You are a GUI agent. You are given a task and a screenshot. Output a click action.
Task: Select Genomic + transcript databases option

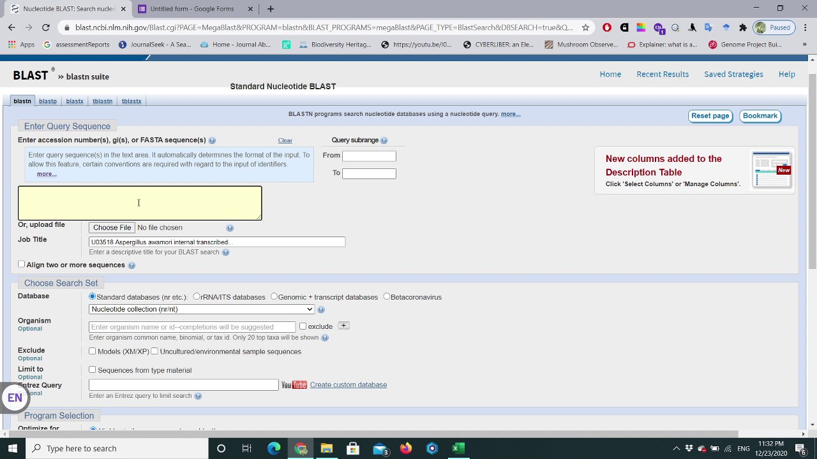tap(274, 296)
